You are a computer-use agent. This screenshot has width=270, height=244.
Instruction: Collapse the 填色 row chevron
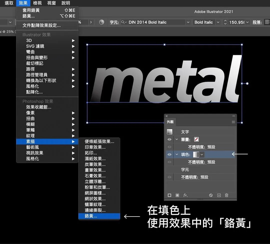(x=177, y=154)
